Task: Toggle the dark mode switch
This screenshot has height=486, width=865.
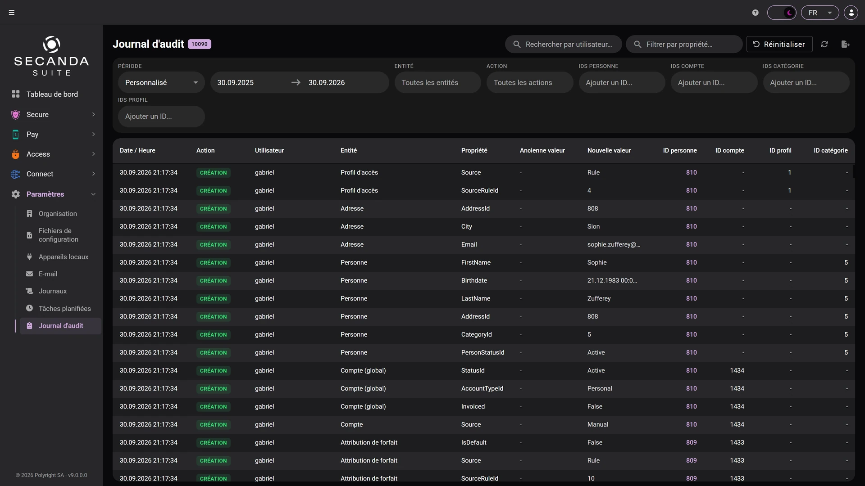Action: (x=782, y=13)
